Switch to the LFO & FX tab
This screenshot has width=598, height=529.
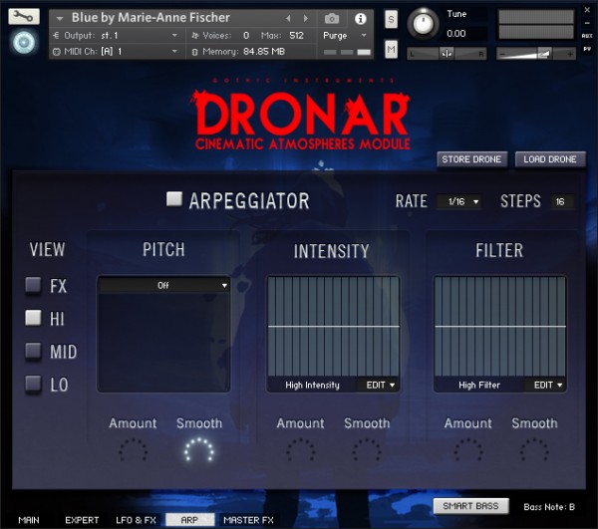tap(137, 520)
